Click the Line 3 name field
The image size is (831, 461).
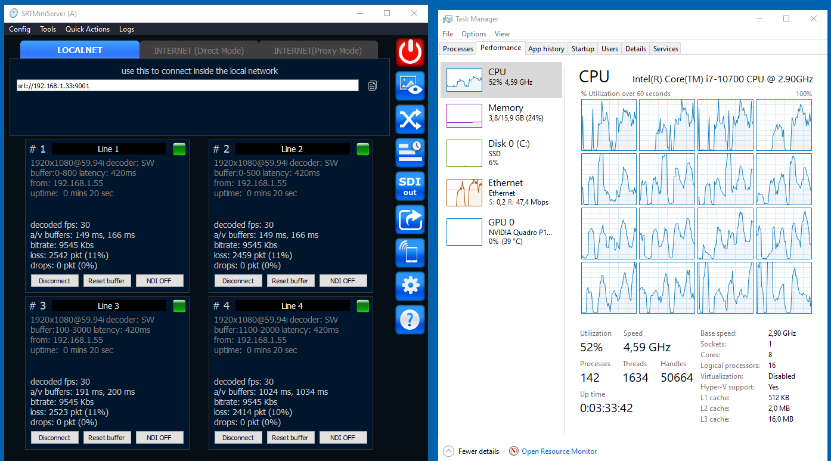tap(108, 306)
